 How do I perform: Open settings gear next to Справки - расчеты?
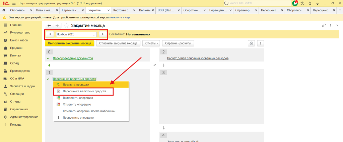(252, 43)
